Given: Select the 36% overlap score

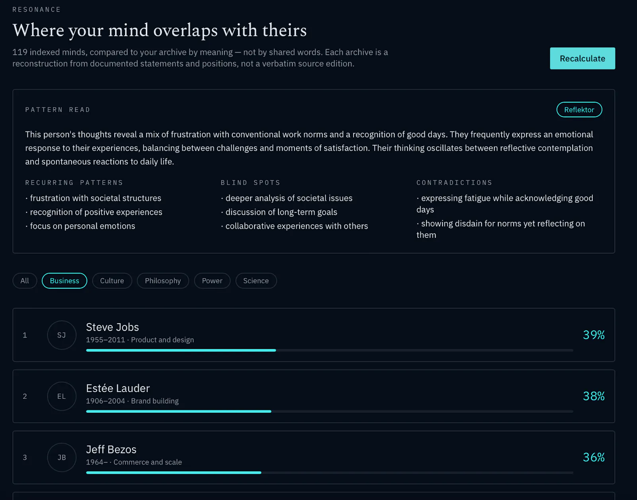Looking at the screenshot, I should [594, 457].
